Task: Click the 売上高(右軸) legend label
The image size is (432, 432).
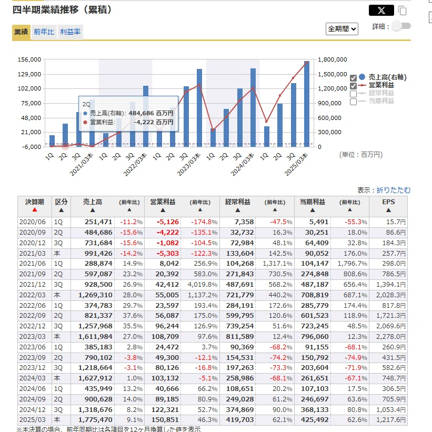Action: click(388, 77)
